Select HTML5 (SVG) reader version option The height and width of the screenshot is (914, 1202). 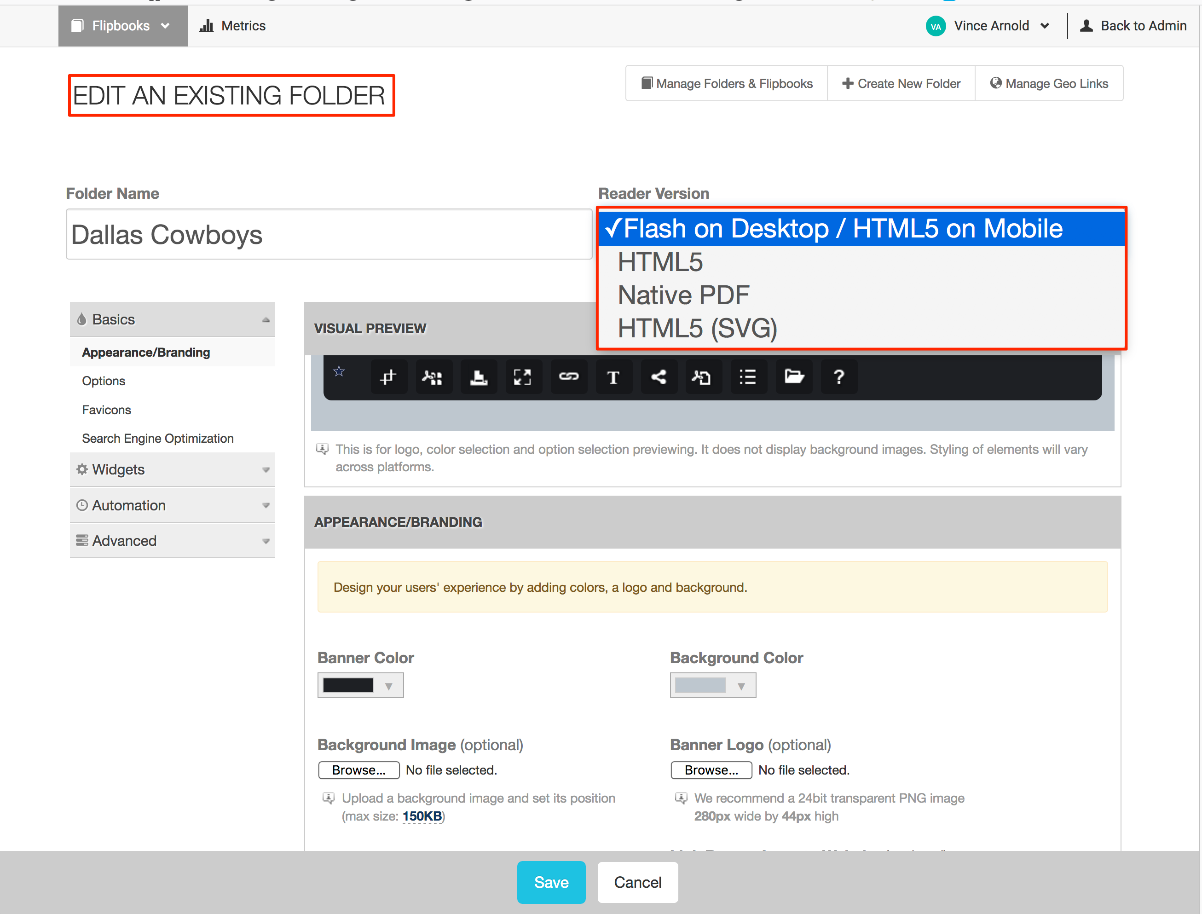click(697, 328)
